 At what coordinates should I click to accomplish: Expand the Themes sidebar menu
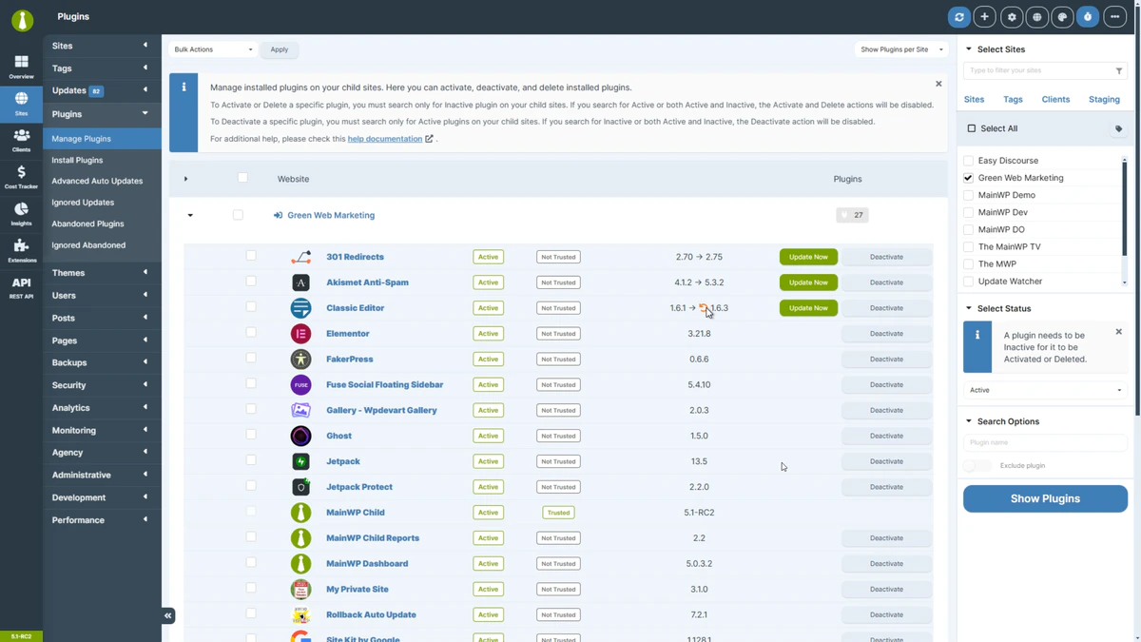[x=102, y=273]
